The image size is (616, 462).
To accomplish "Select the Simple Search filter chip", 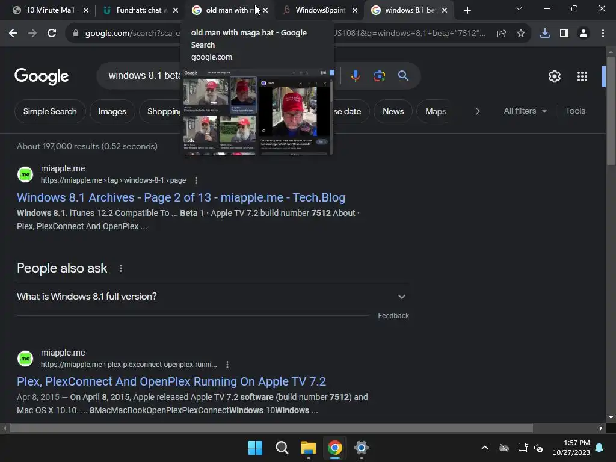I will (50, 111).
